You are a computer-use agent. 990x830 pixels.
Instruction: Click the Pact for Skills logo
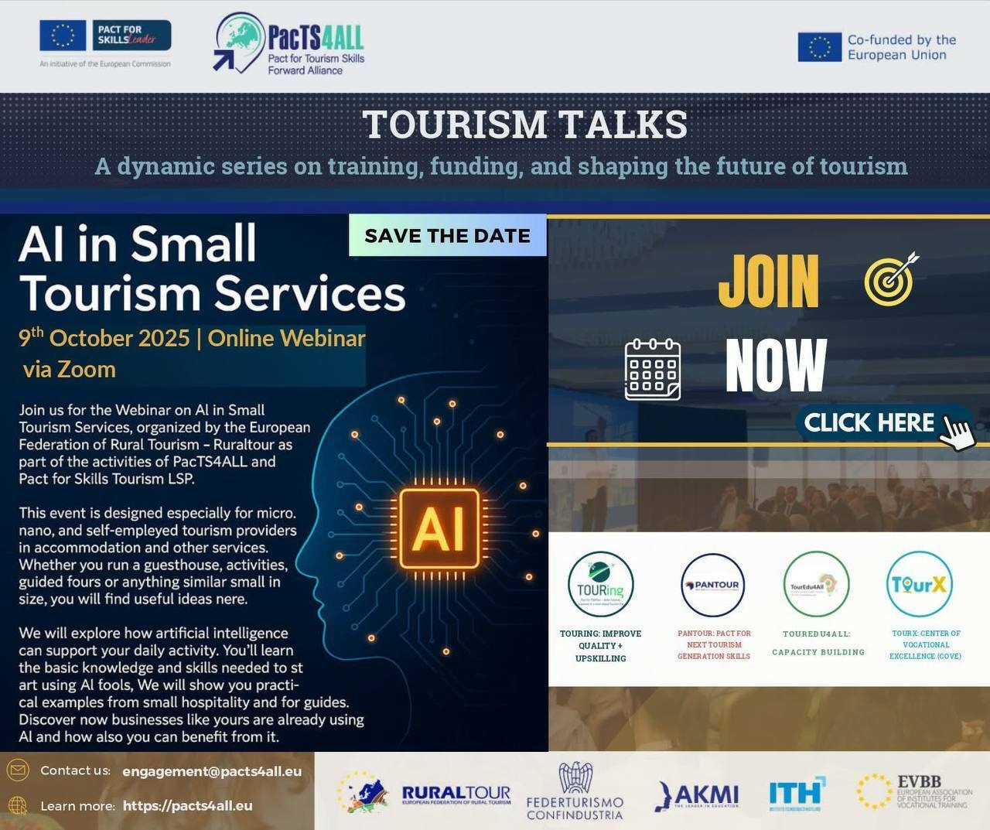tap(105, 36)
